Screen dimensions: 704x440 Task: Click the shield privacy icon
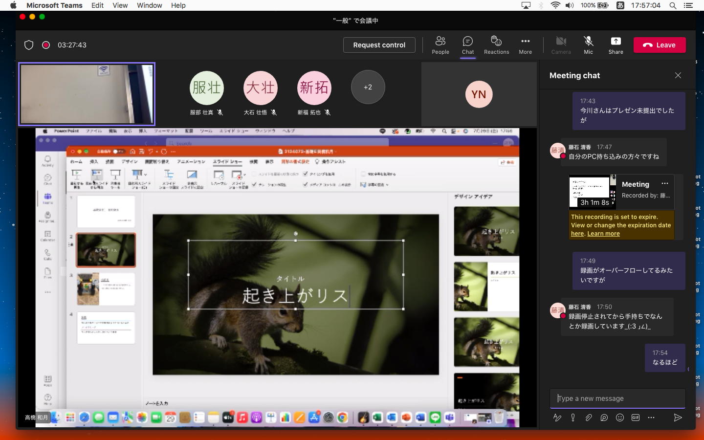(29, 45)
